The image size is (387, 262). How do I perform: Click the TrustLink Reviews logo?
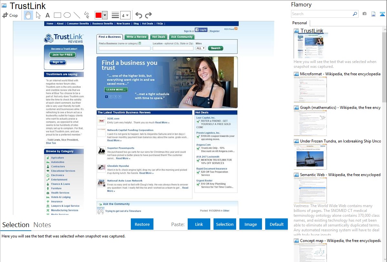(x=64, y=38)
